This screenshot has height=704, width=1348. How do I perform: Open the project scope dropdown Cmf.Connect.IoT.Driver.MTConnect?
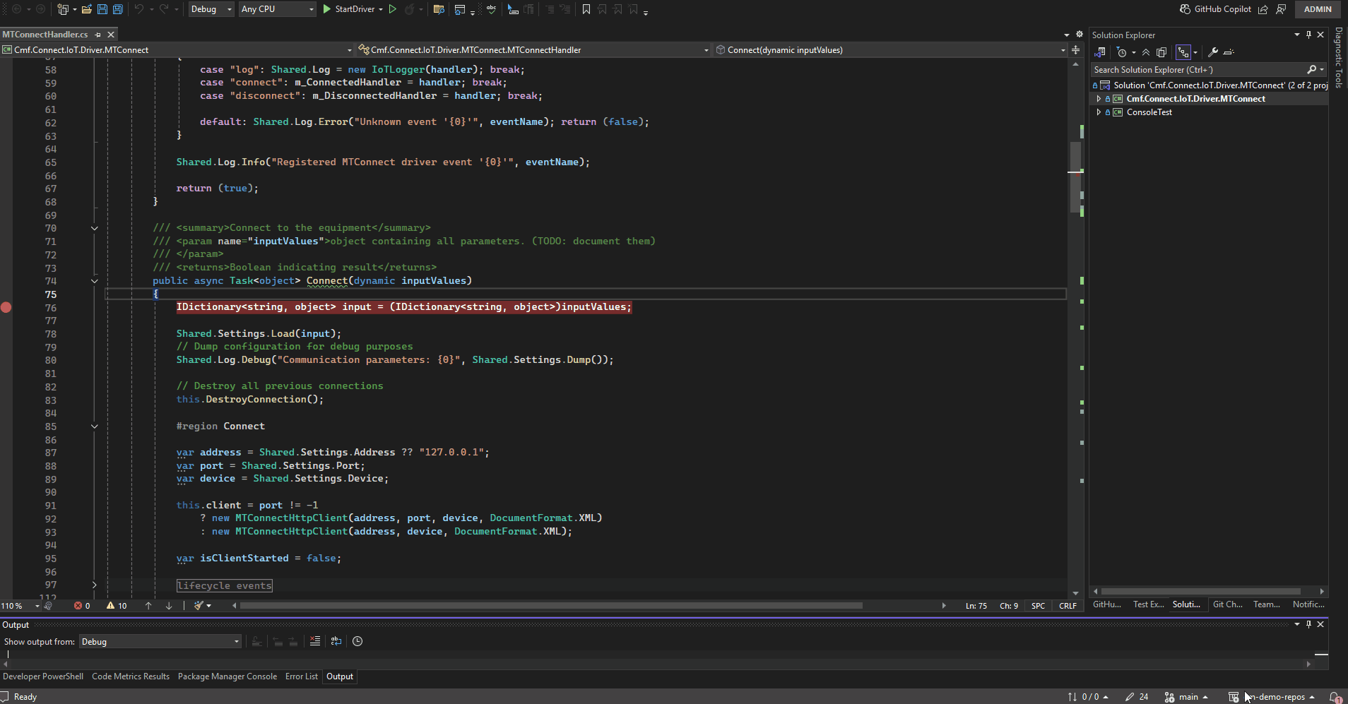tap(177, 49)
